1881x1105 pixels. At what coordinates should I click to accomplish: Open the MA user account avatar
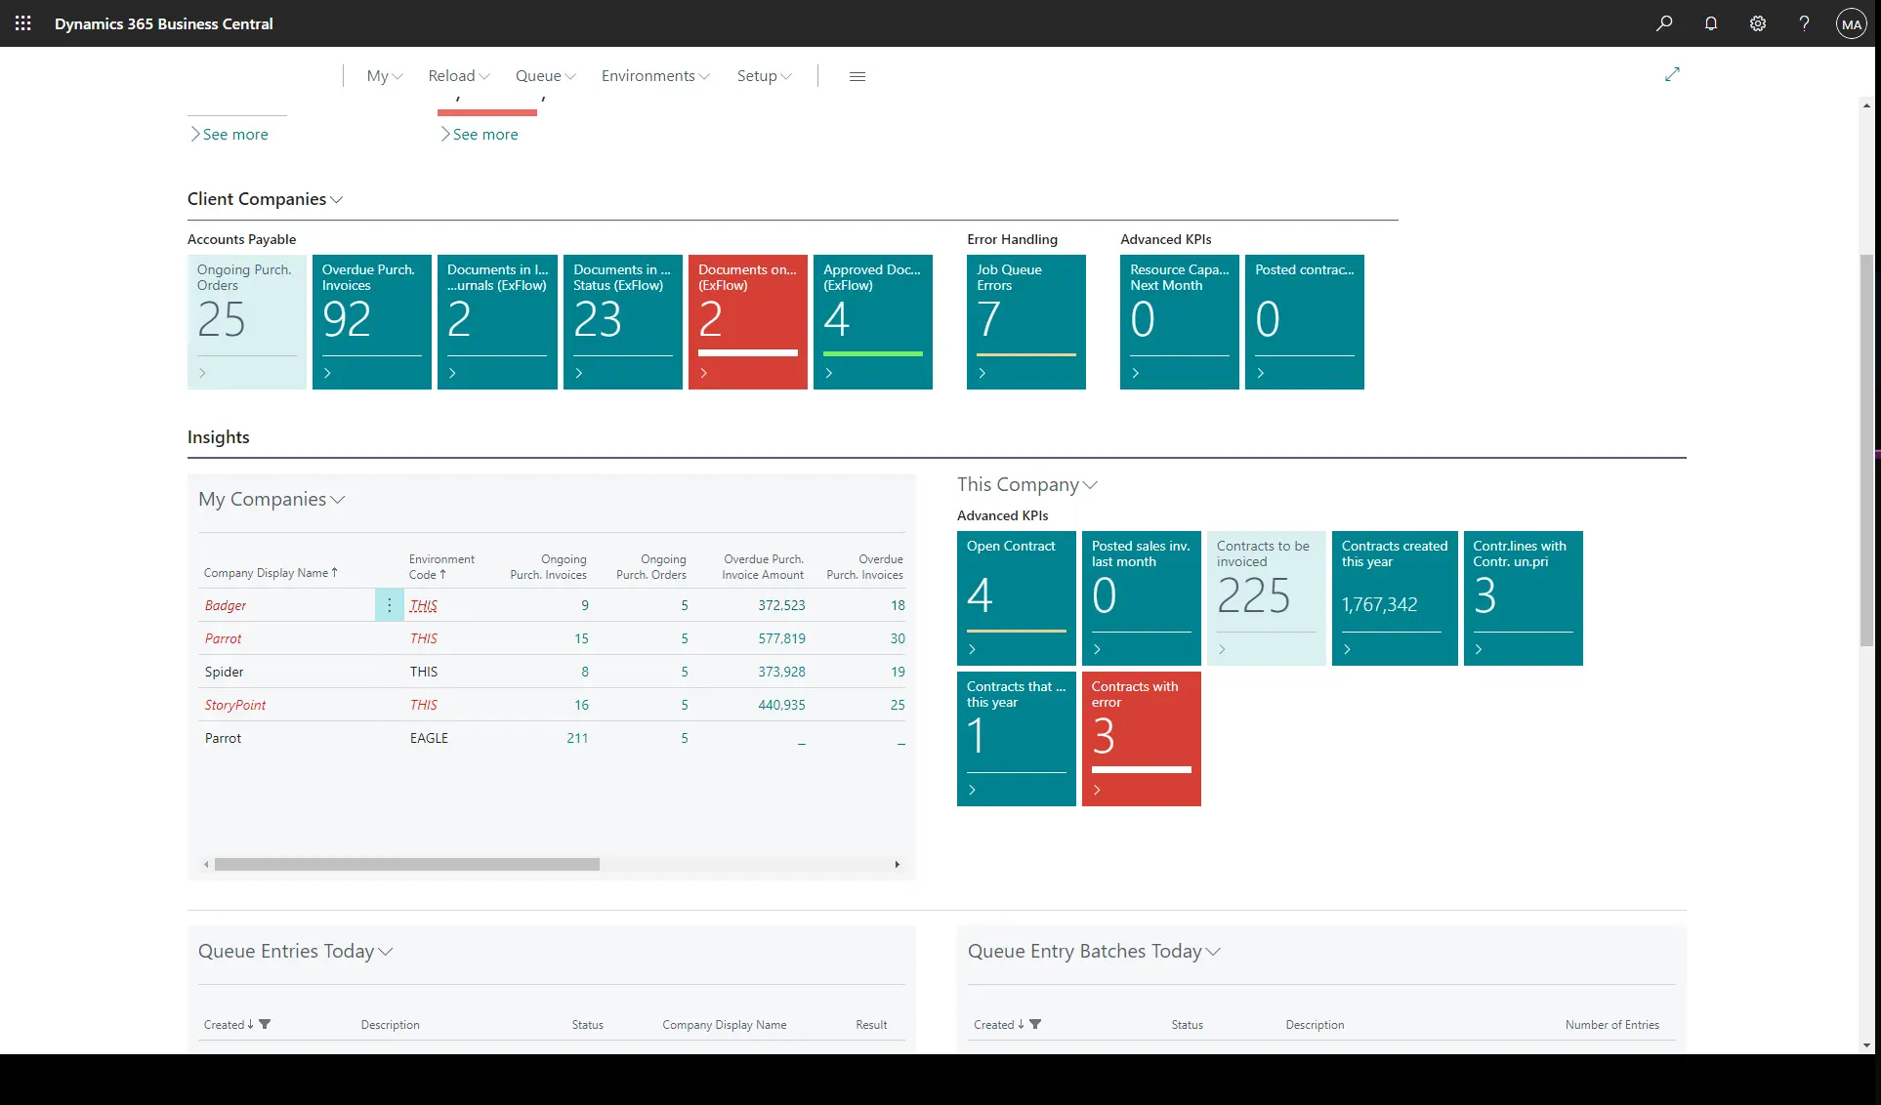(x=1851, y=23)
